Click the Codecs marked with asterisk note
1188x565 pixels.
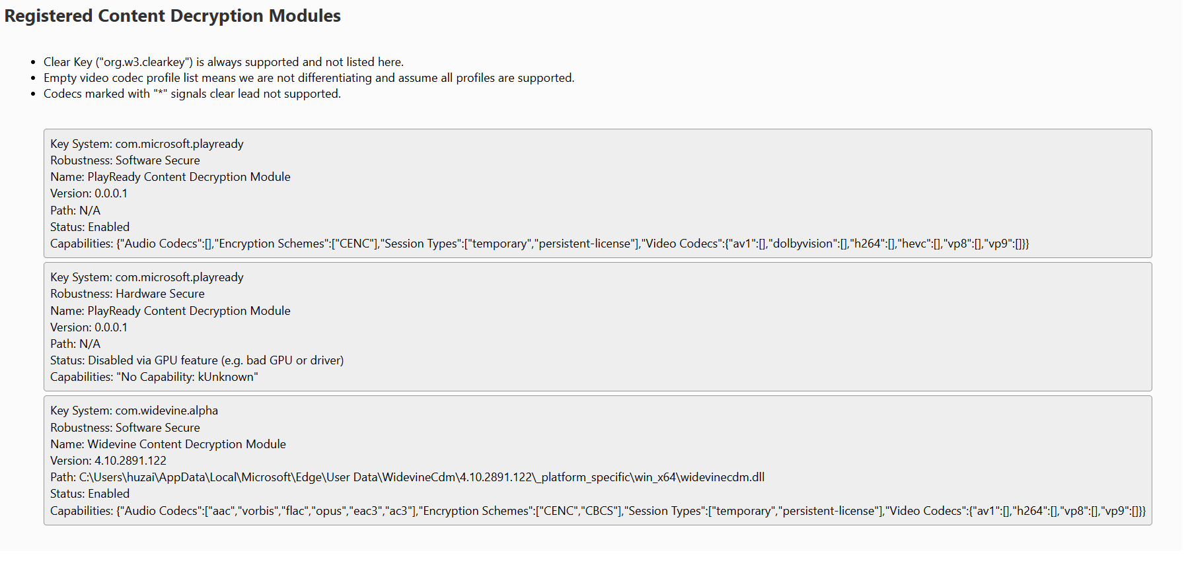coord(192,94)
